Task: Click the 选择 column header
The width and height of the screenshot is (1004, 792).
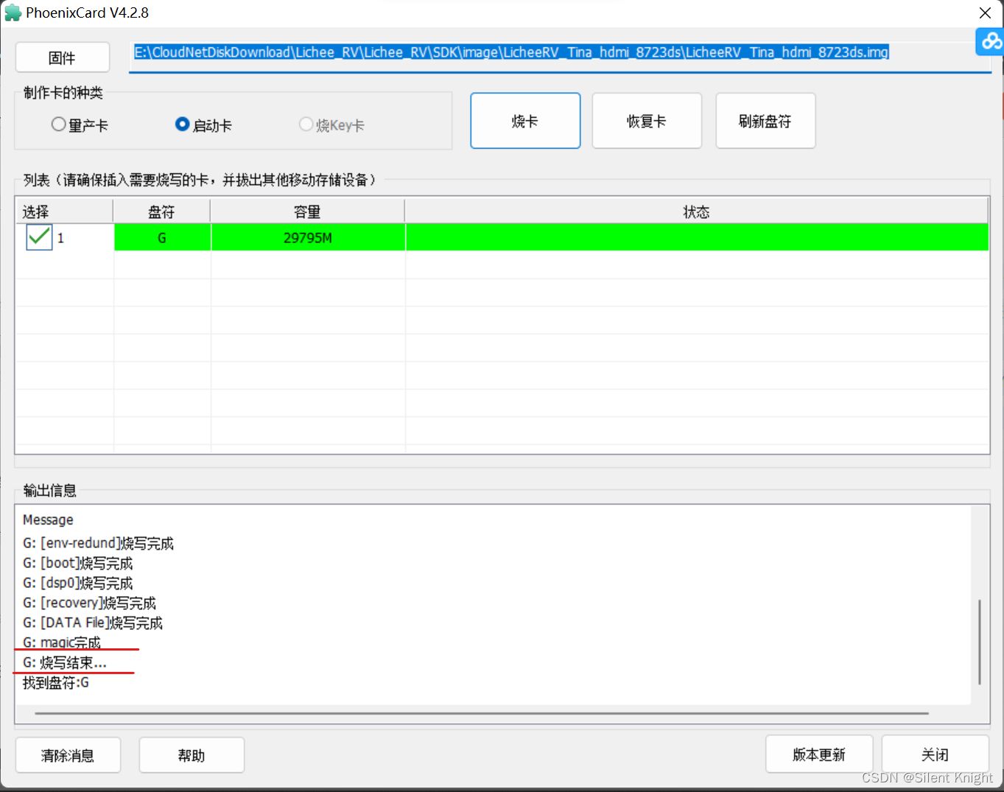Action: pos(64,212)
